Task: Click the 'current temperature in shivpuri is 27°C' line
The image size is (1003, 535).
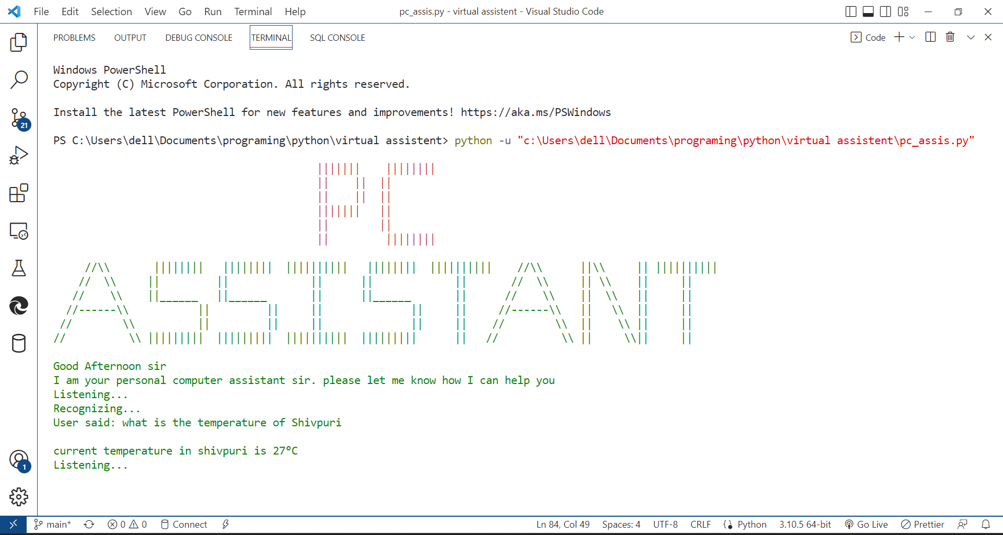Action: 176,451
